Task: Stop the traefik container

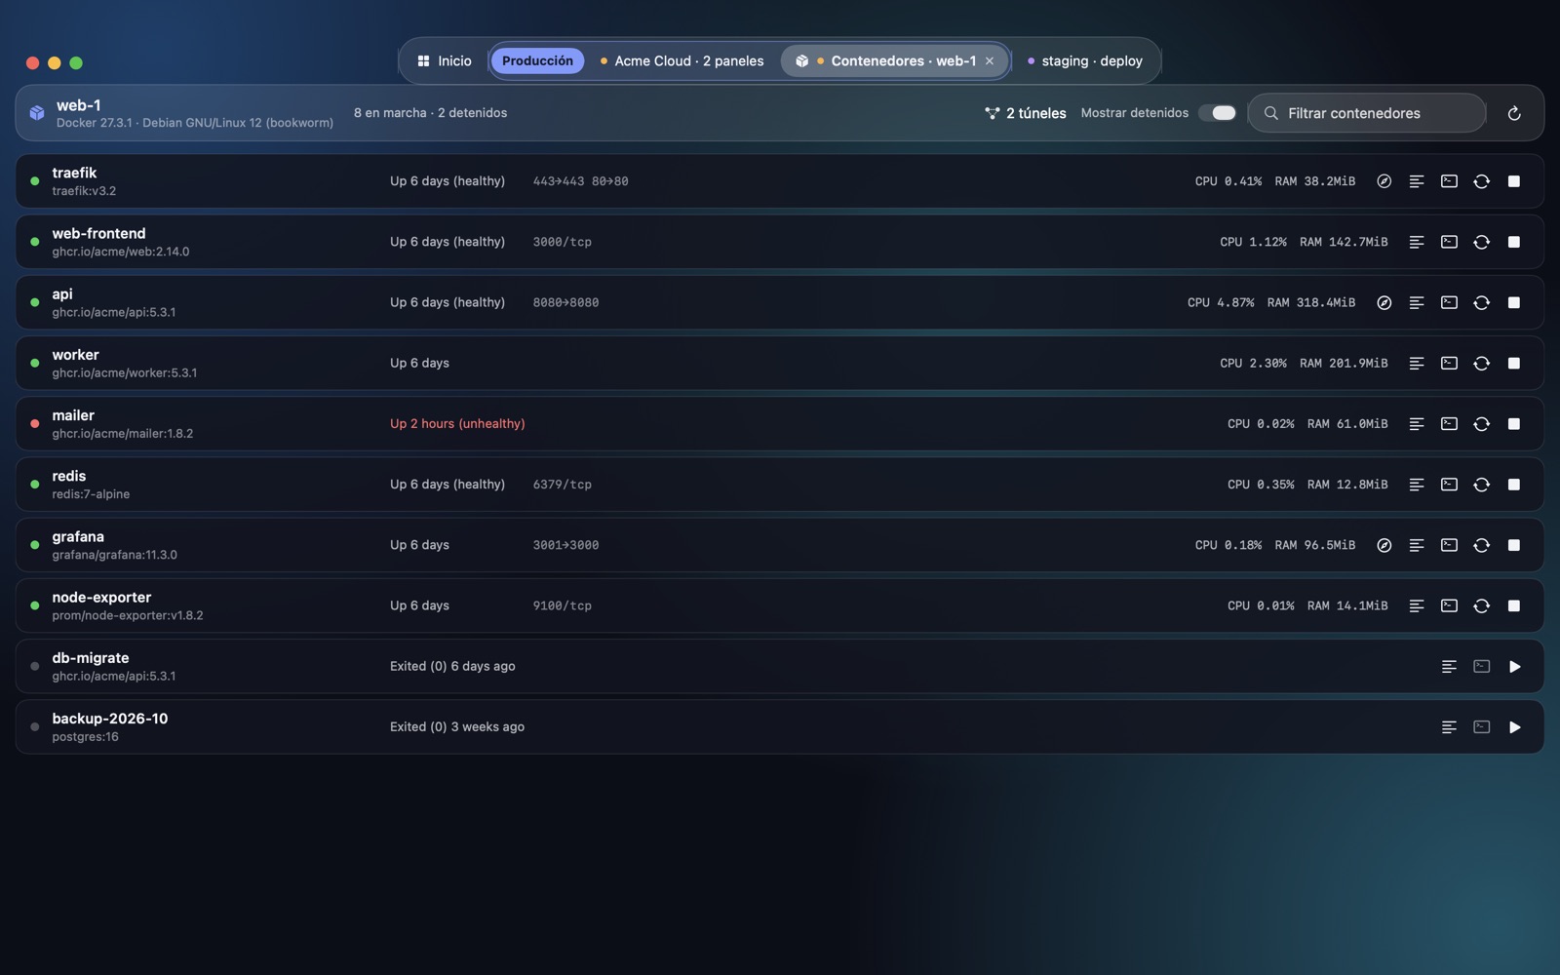Action: [1514, 181]
